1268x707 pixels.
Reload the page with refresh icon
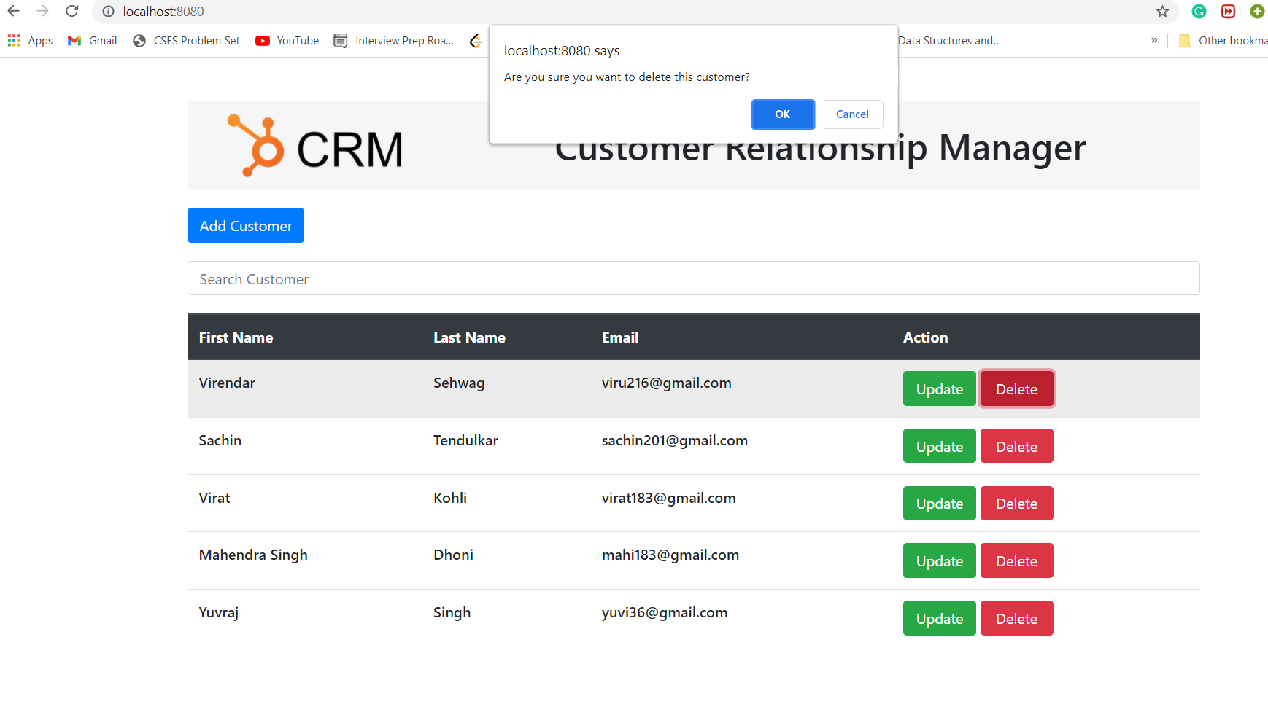71,11
